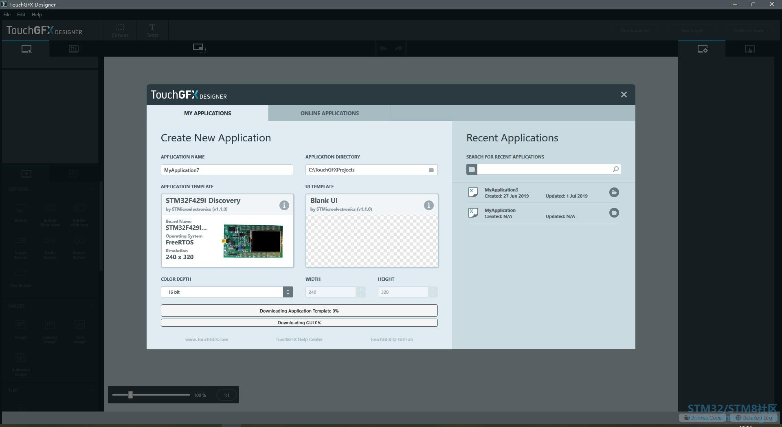The height and width of the screenshot is (427, 782).
Task: Close the TouchGFX Designer startup dialog
Action: pyautogui.click(x=624, y=95)
